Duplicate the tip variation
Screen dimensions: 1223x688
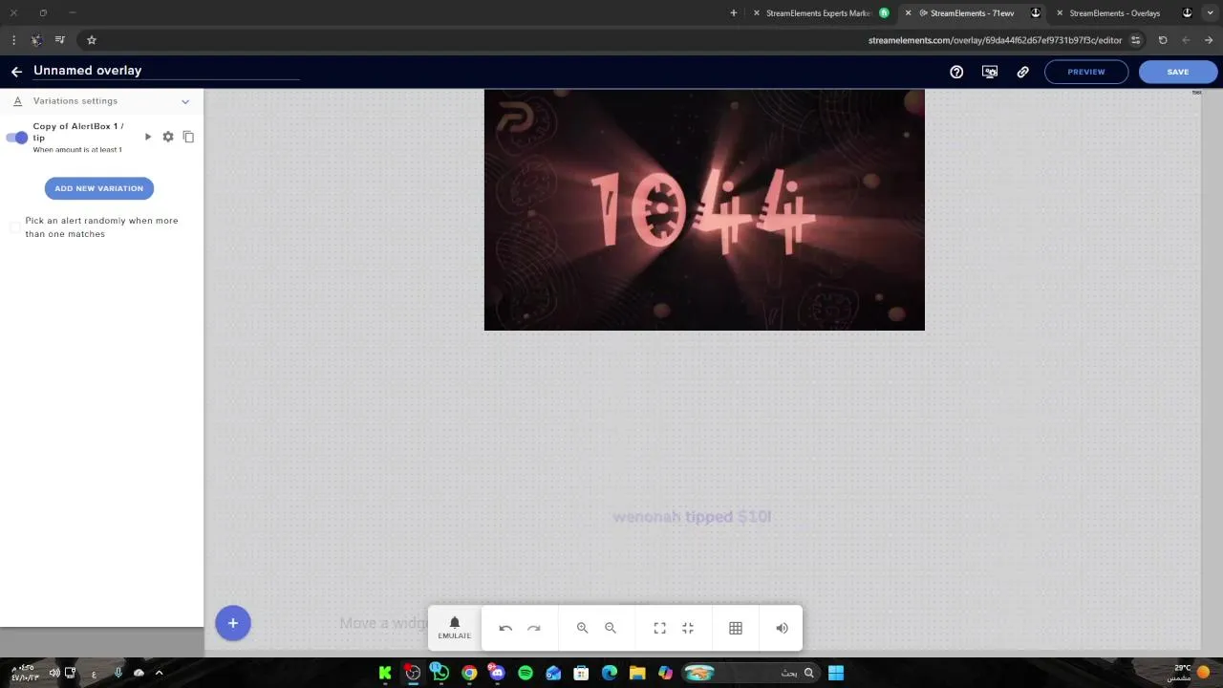point(188,137)
